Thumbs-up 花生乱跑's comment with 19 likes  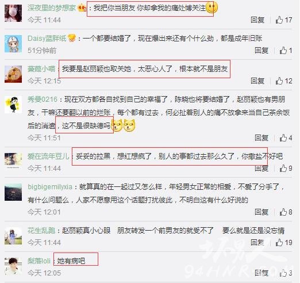click(279, 242)
